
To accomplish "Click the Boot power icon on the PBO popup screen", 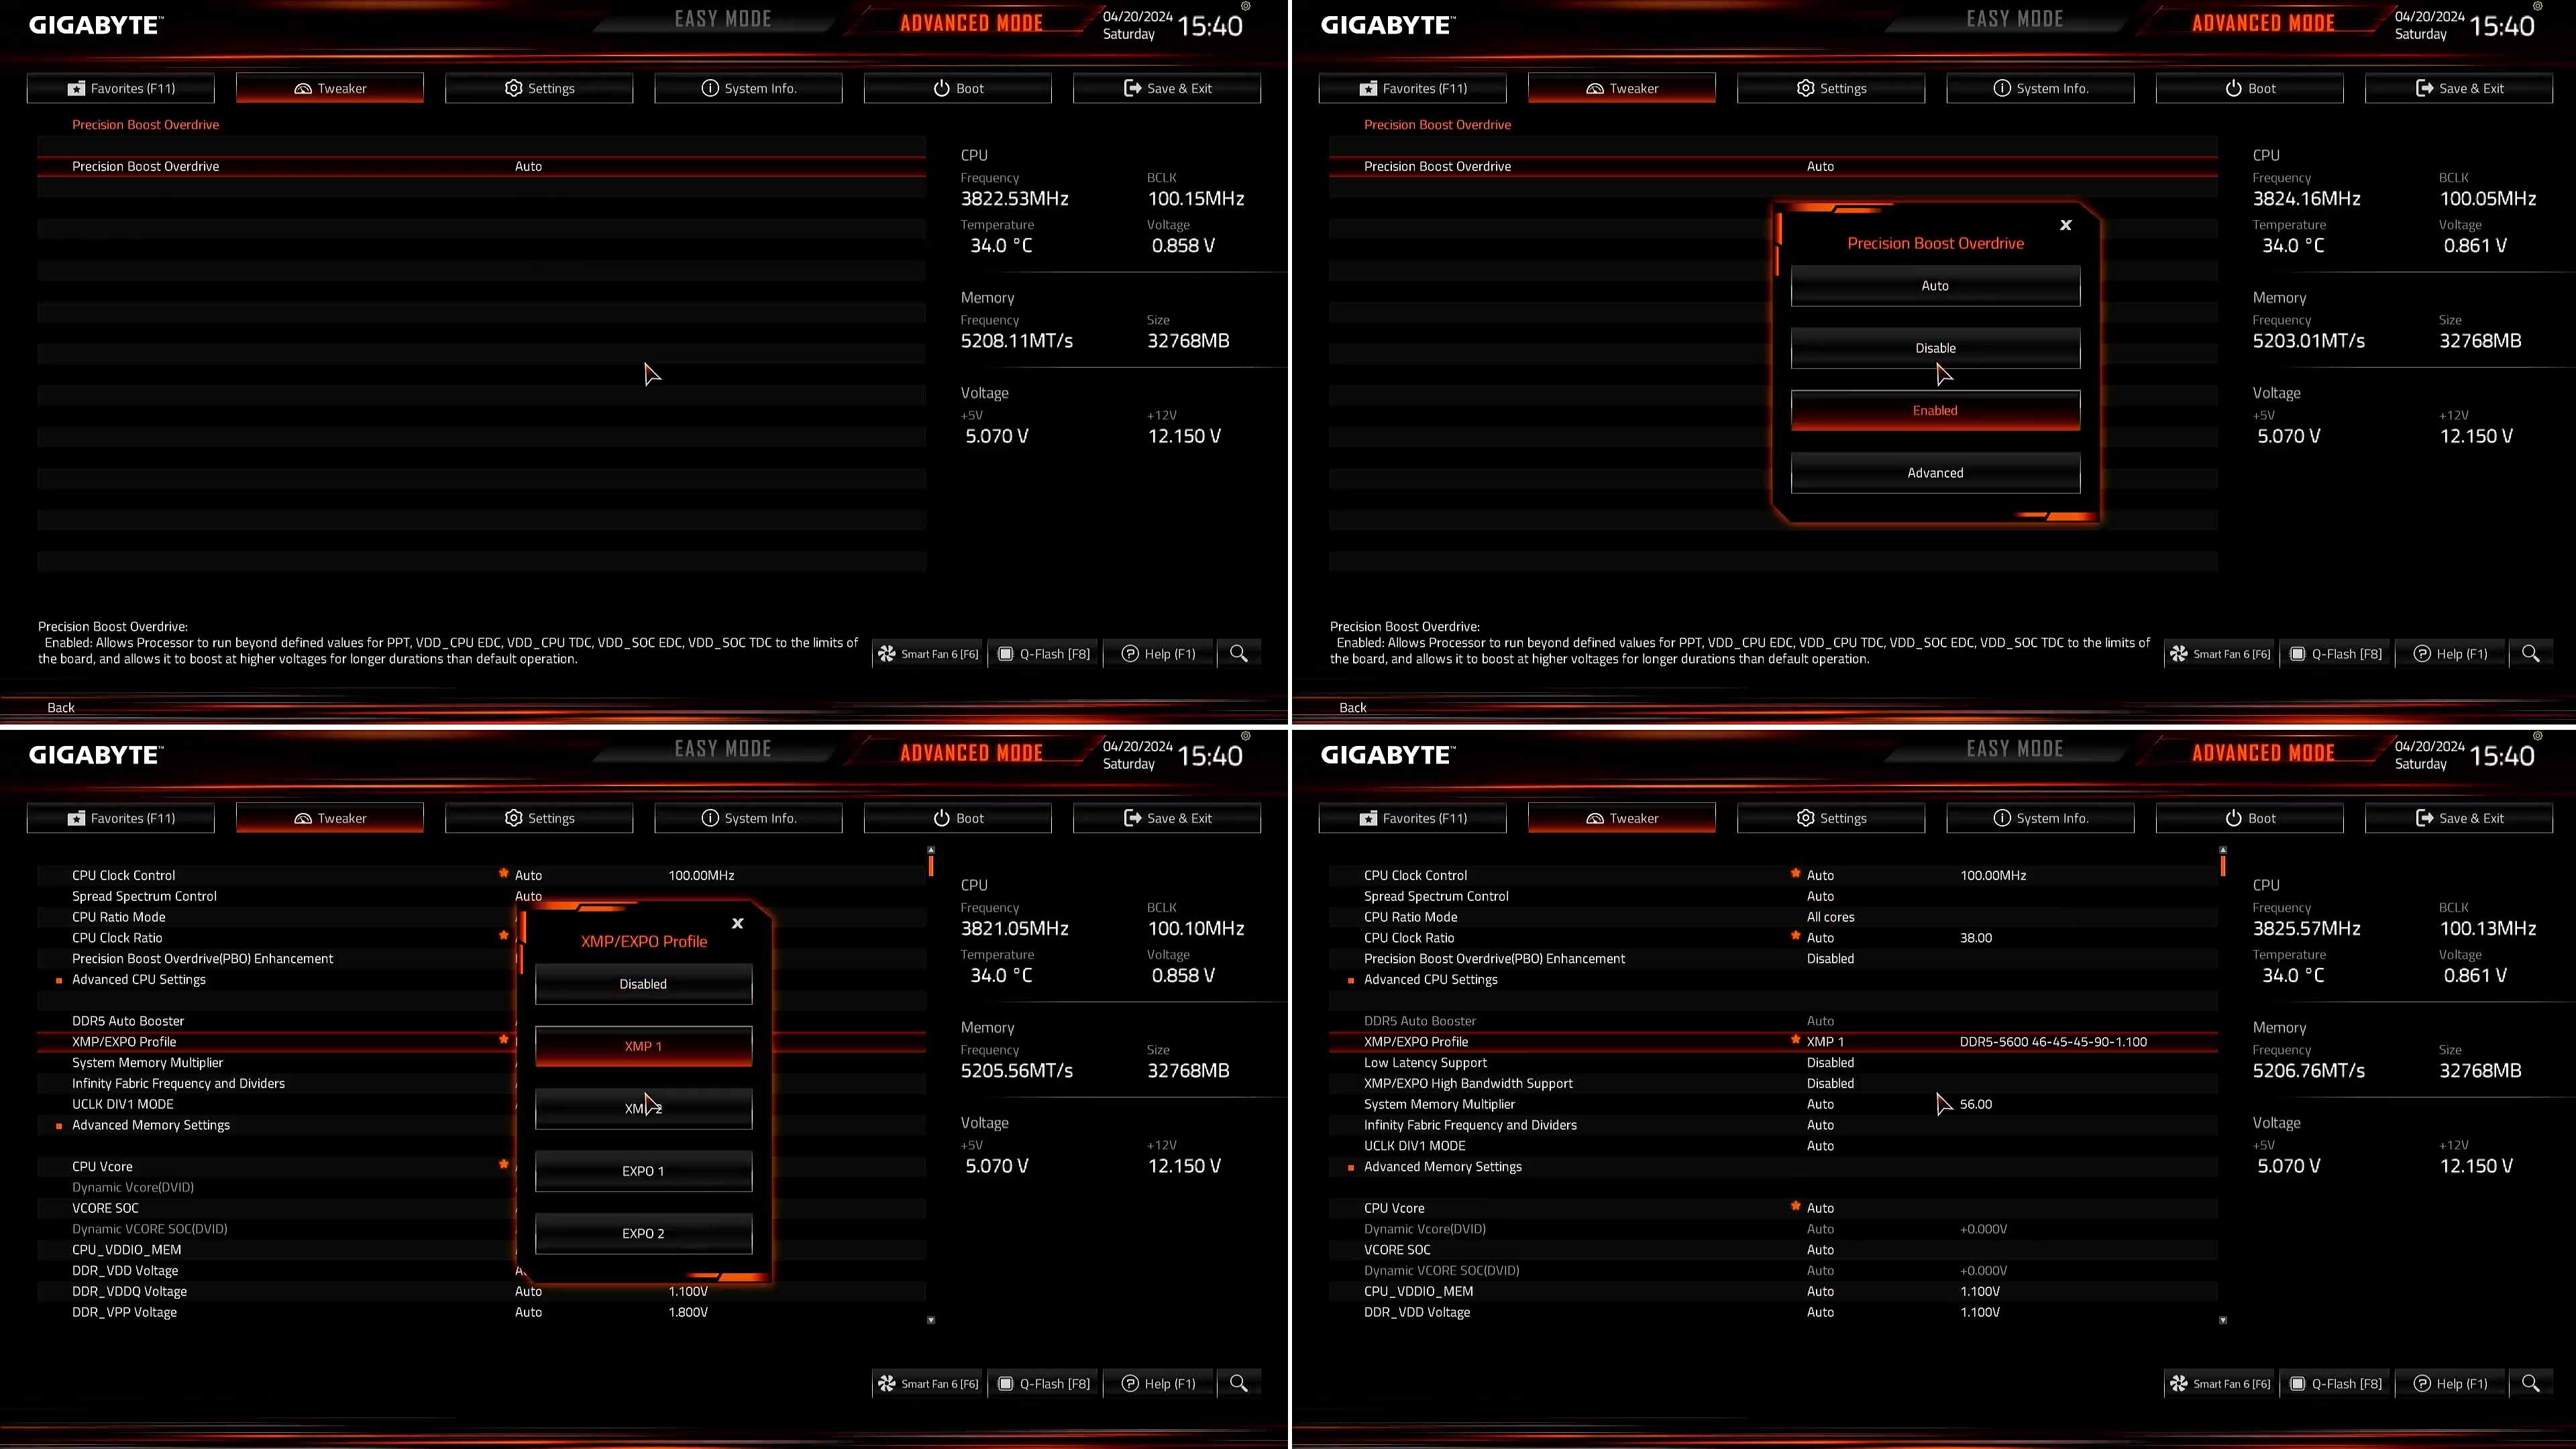I will pos(2233,88).
